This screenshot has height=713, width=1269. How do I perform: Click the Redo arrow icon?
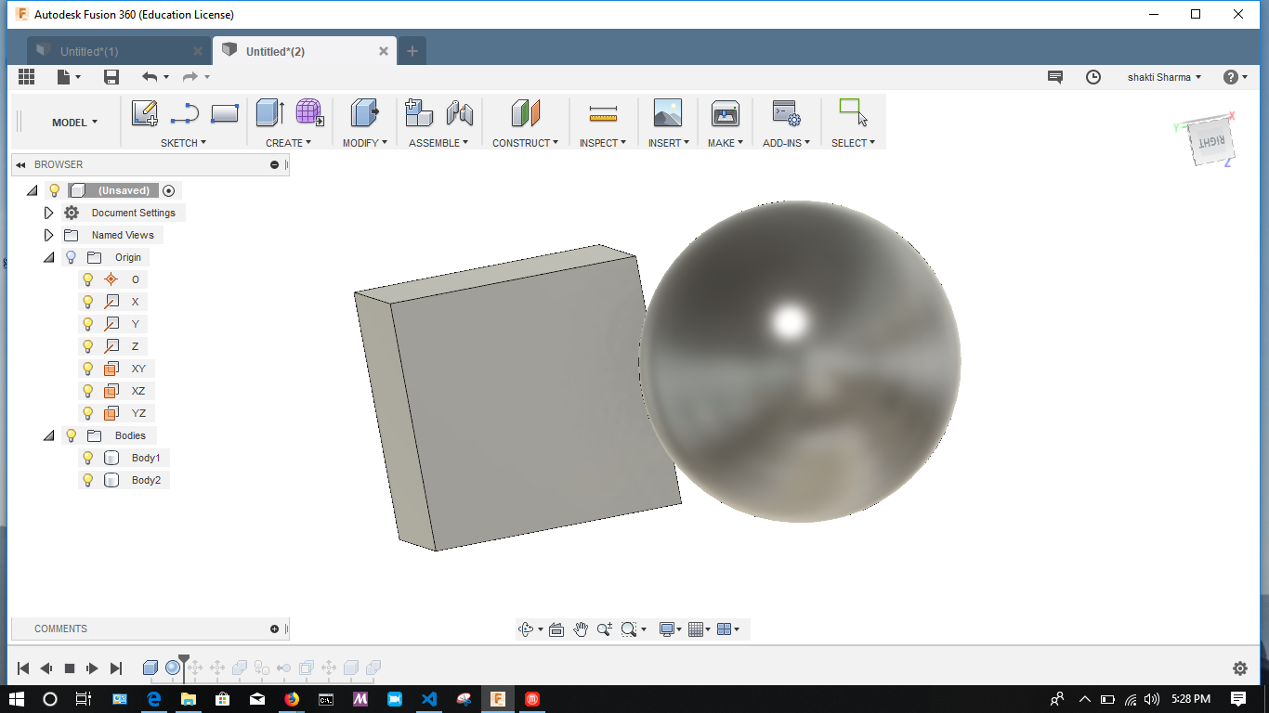(190, 77)
